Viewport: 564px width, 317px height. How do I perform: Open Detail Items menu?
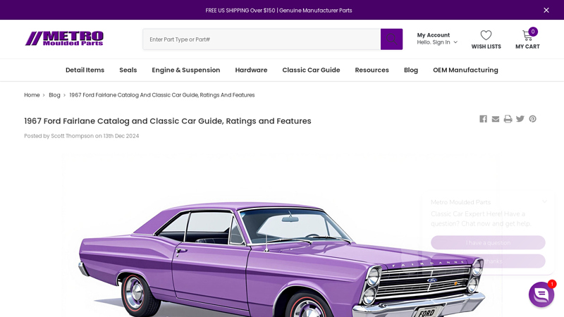(x=85, y=70)
